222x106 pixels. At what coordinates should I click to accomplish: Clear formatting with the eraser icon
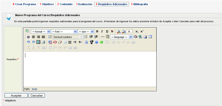point(60,42)
